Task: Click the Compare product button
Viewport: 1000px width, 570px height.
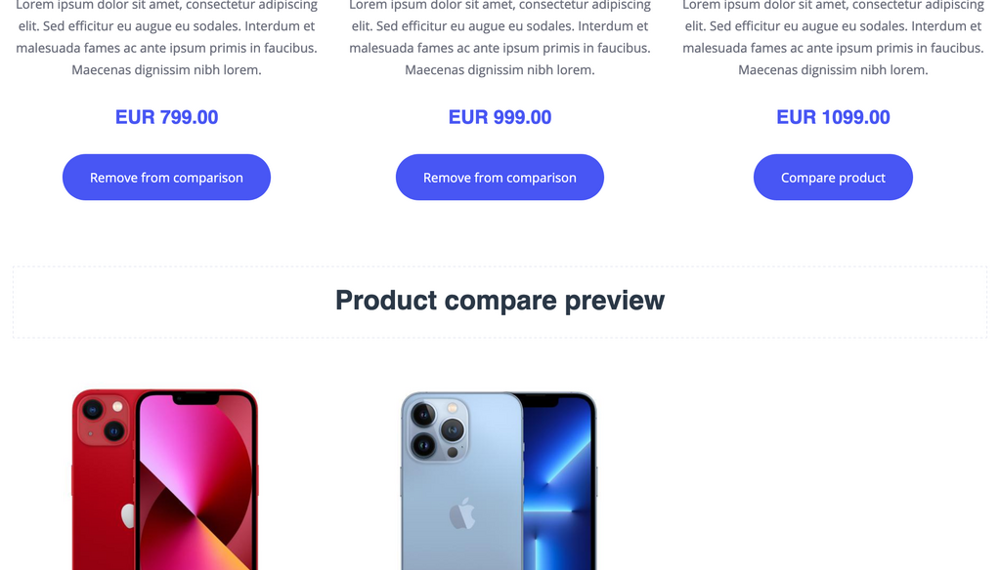Action: click(x=833, y=177)
